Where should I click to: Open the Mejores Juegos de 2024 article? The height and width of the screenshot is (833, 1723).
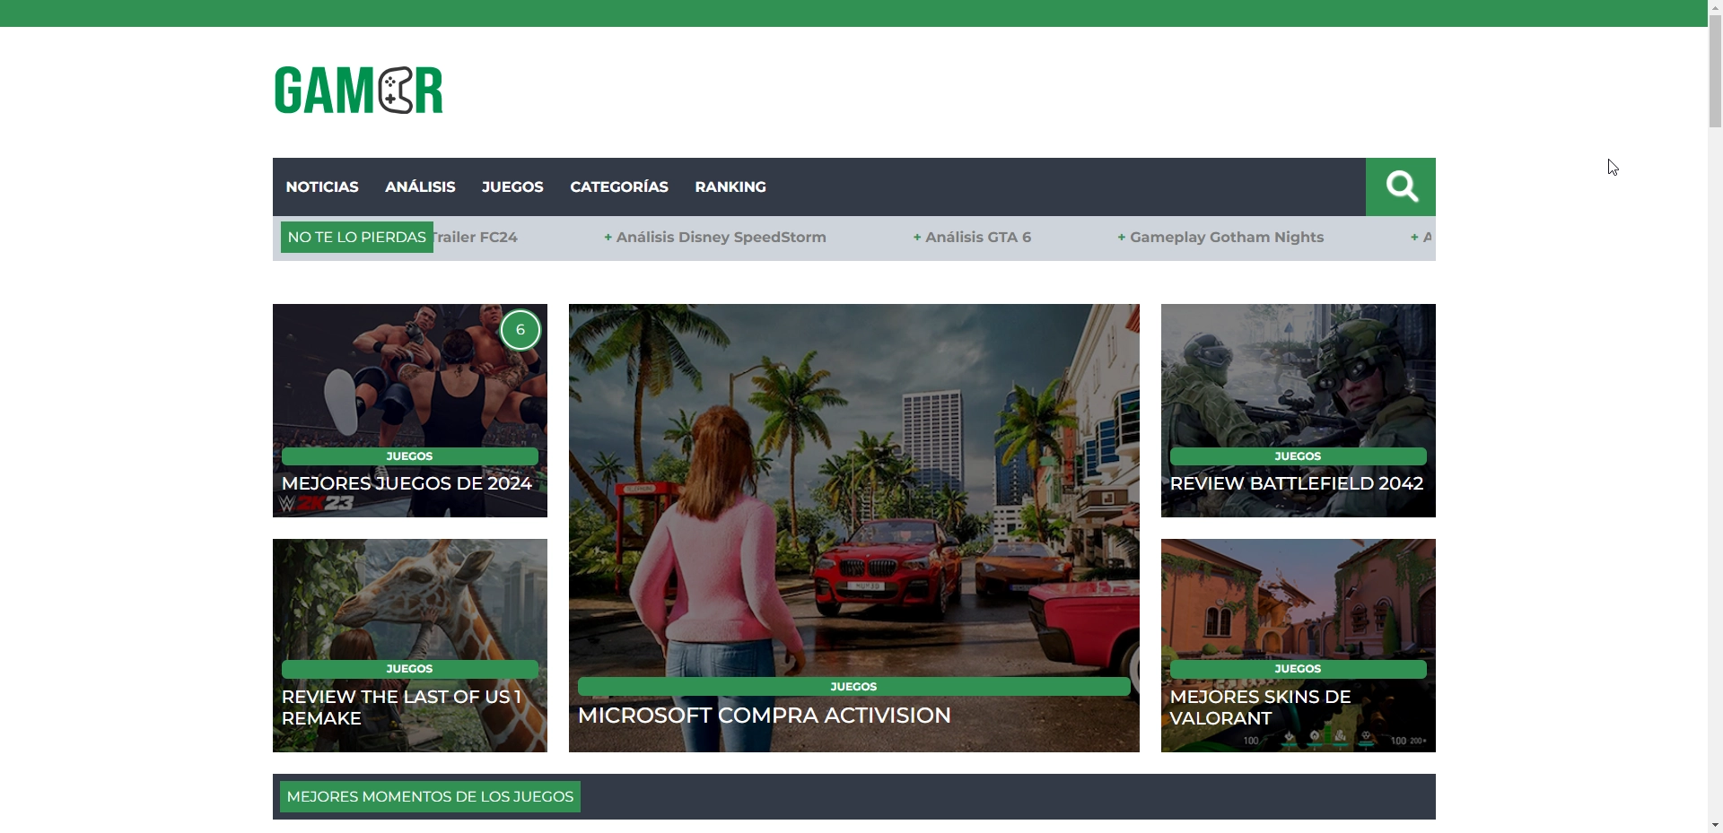(x=407, y=483)
